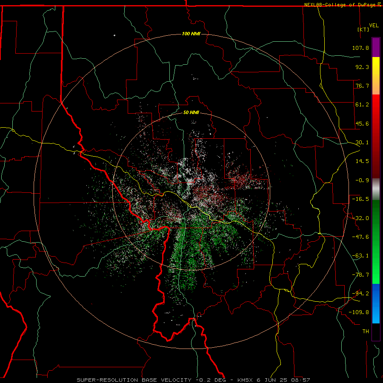Click the -32.0 legend value
Image resolution: width=383 pixels, height=383 pixels.
click(360, 218)
